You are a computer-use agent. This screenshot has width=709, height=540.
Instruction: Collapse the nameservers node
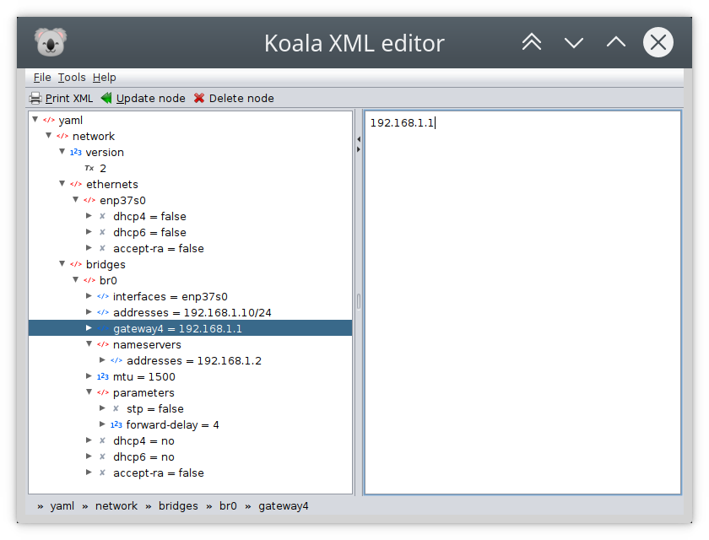click(89, 344)
